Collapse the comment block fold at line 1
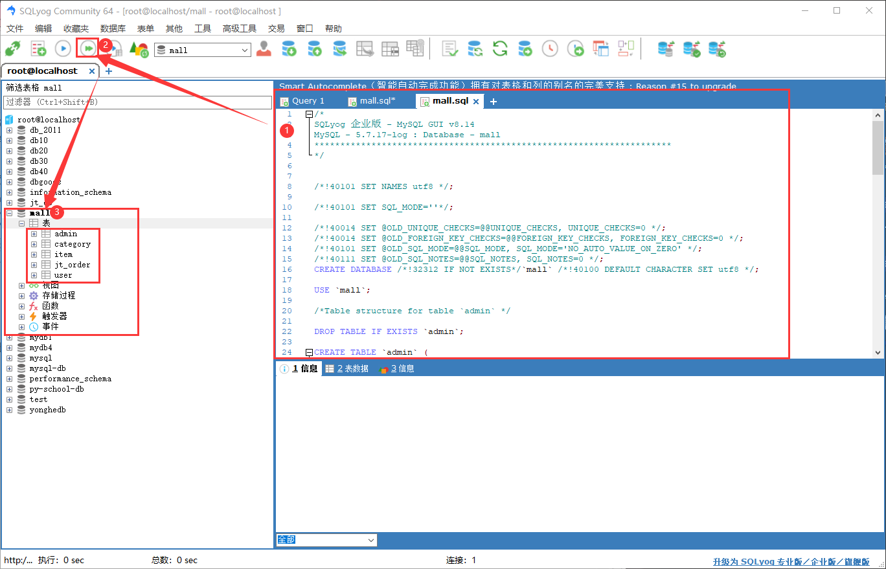This screenshot has height=569, width=886. point(309,115)
